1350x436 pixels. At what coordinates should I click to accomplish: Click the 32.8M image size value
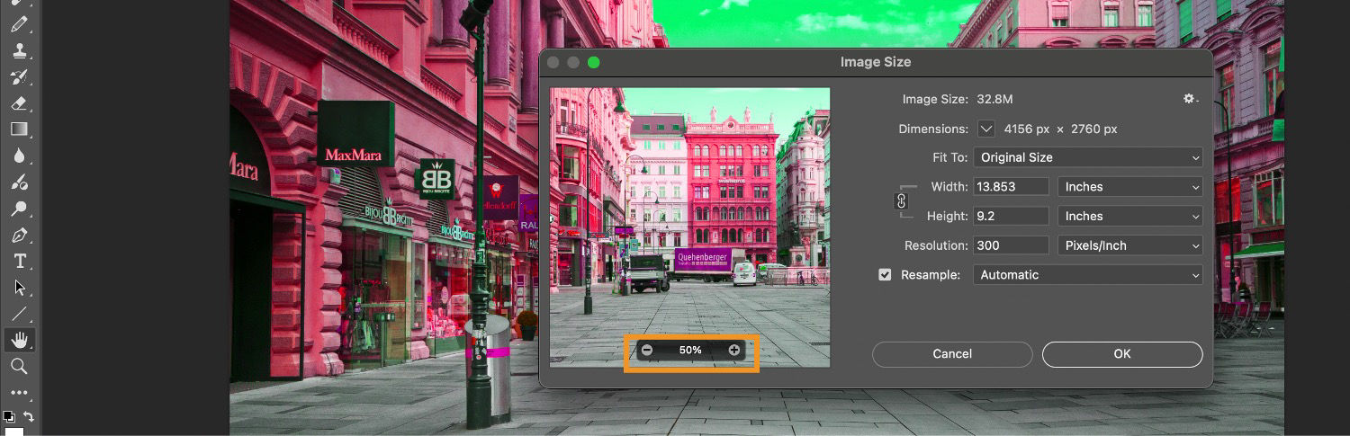[x=996, y=99]
